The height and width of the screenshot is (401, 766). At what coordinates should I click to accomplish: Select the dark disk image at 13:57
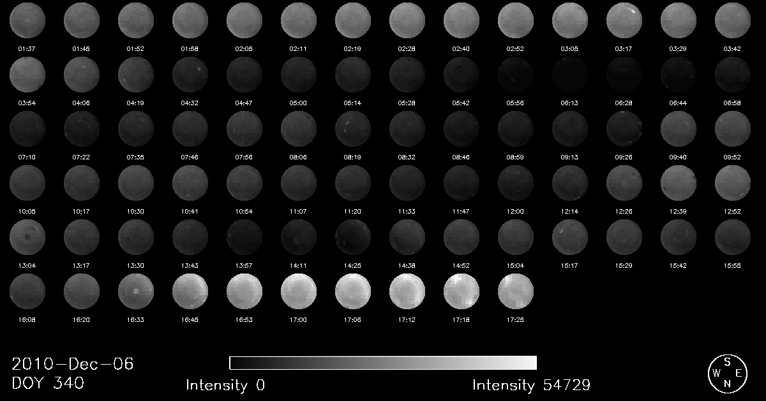click(x=244, y=237)
